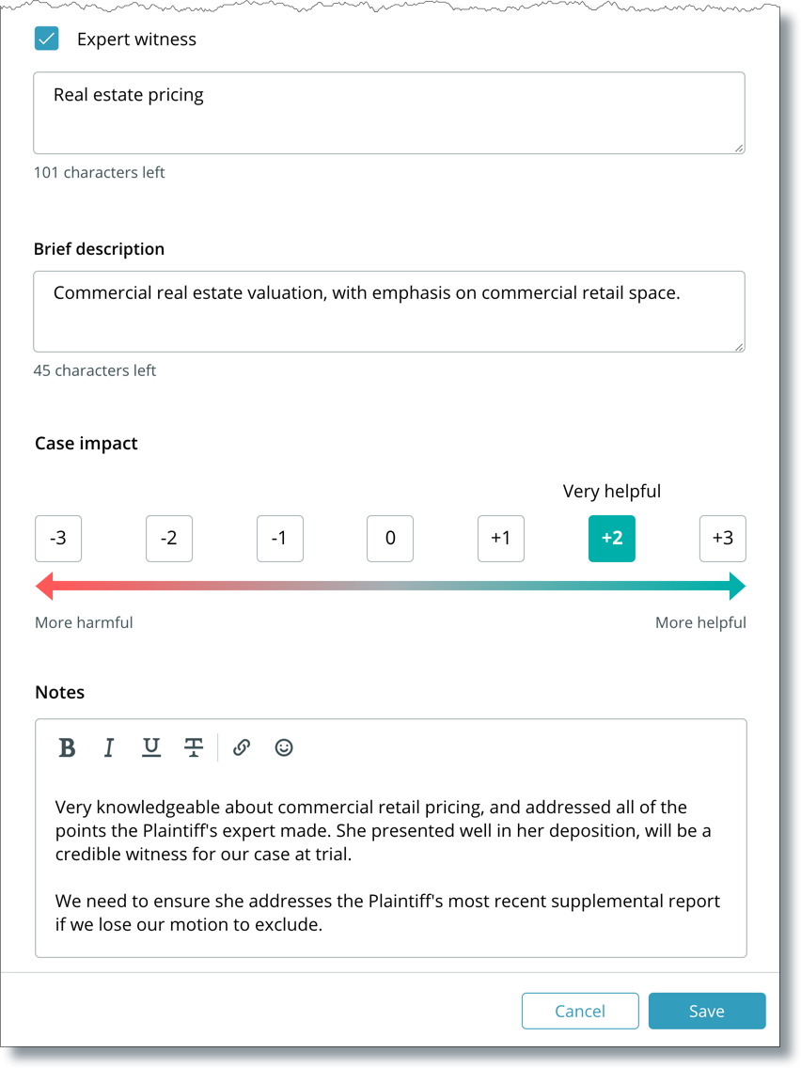801x1068 pixels.
Task: Insert a link in Notes
Action: click(242, 747)
